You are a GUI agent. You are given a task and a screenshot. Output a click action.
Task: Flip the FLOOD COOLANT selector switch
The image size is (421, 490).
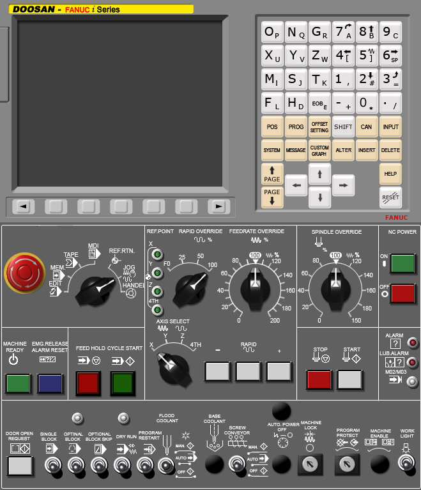166,466
